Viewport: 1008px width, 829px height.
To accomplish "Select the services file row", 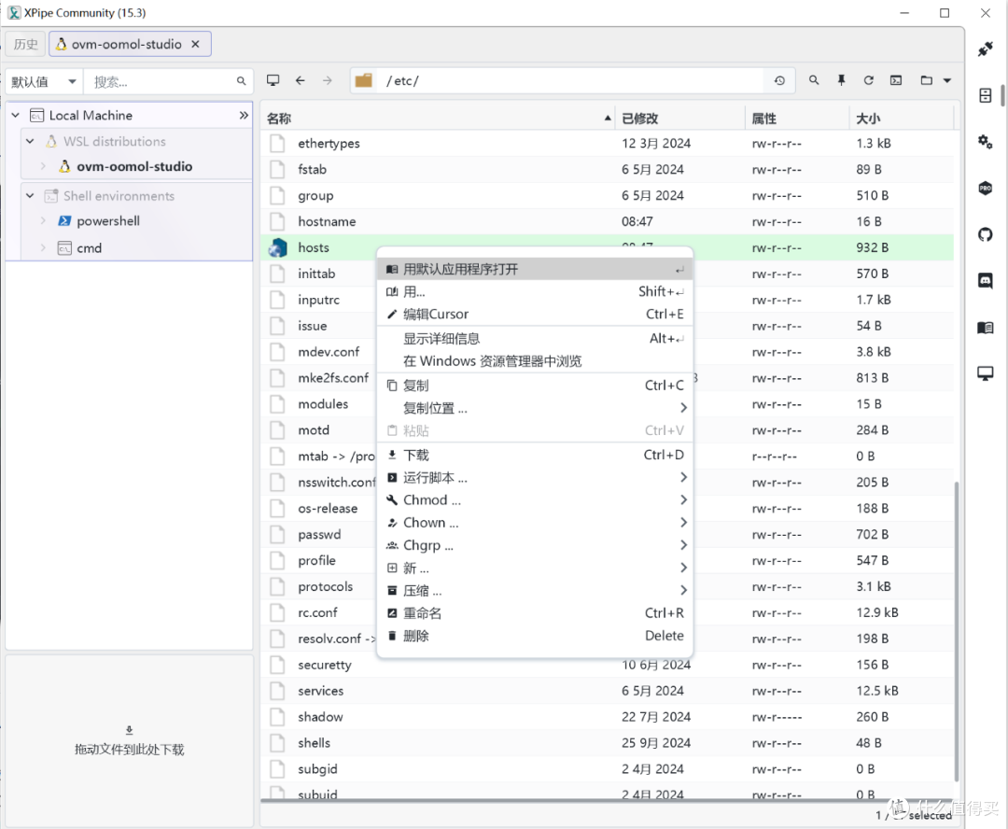I will [x=607, y=691].
